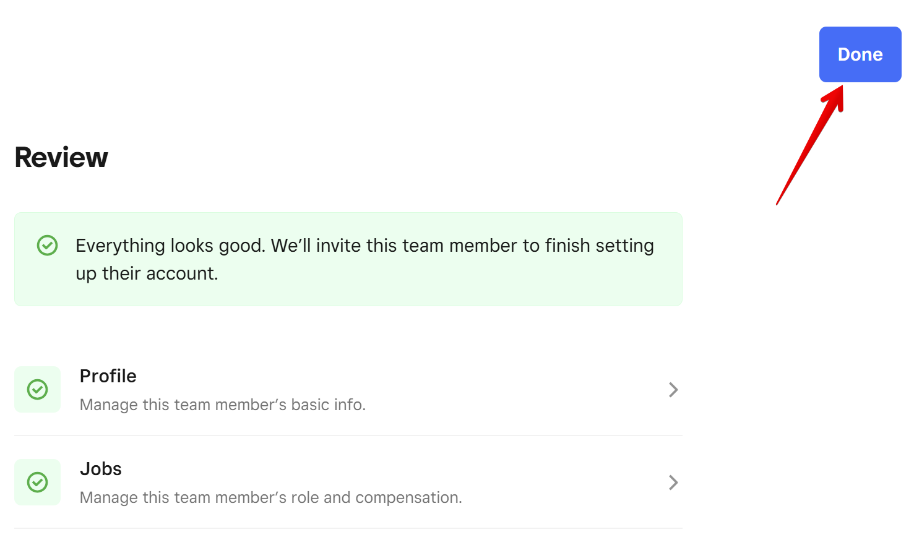Viewport: 914px width, 545px height.
Task: Open the Profile title link
Action: (x=108, y=376)
